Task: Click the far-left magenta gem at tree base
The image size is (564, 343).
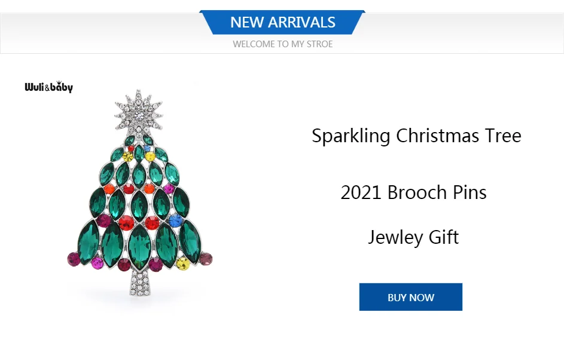Action: [74, 259]
